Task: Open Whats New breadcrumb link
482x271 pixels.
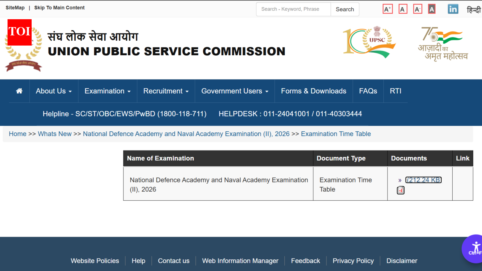Action: [55, 134]
